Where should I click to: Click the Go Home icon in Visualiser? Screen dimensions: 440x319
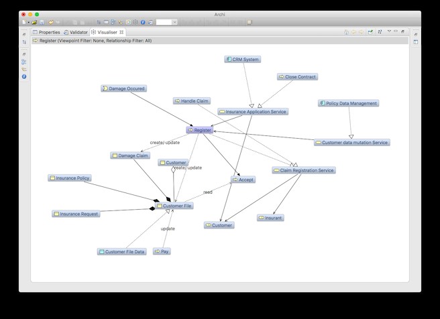click(x=347, y=32)
